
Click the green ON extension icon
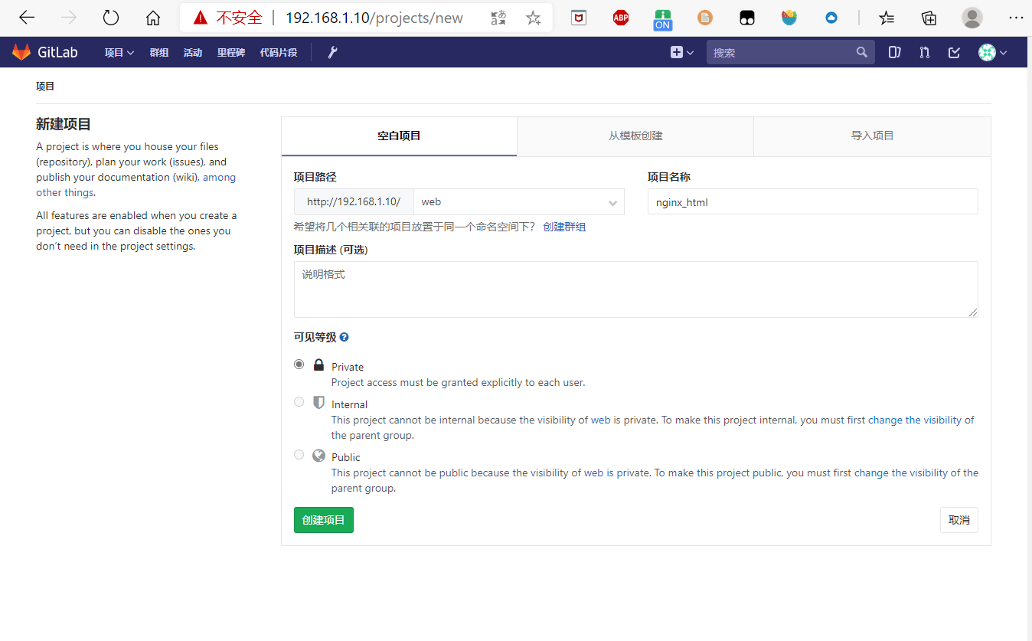pyautogui.click(x=662, y=19)
